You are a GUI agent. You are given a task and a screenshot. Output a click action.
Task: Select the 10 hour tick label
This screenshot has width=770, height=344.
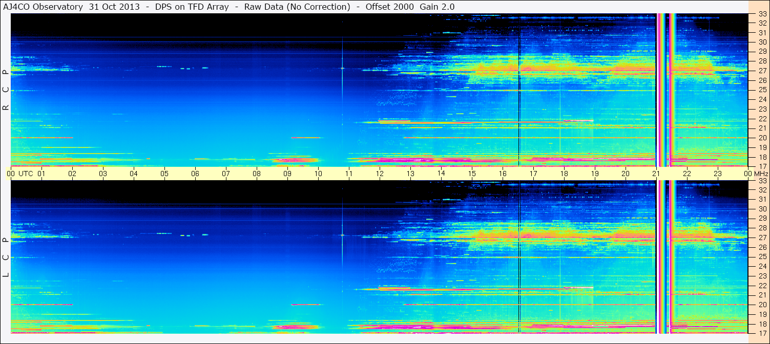point(318,174)
